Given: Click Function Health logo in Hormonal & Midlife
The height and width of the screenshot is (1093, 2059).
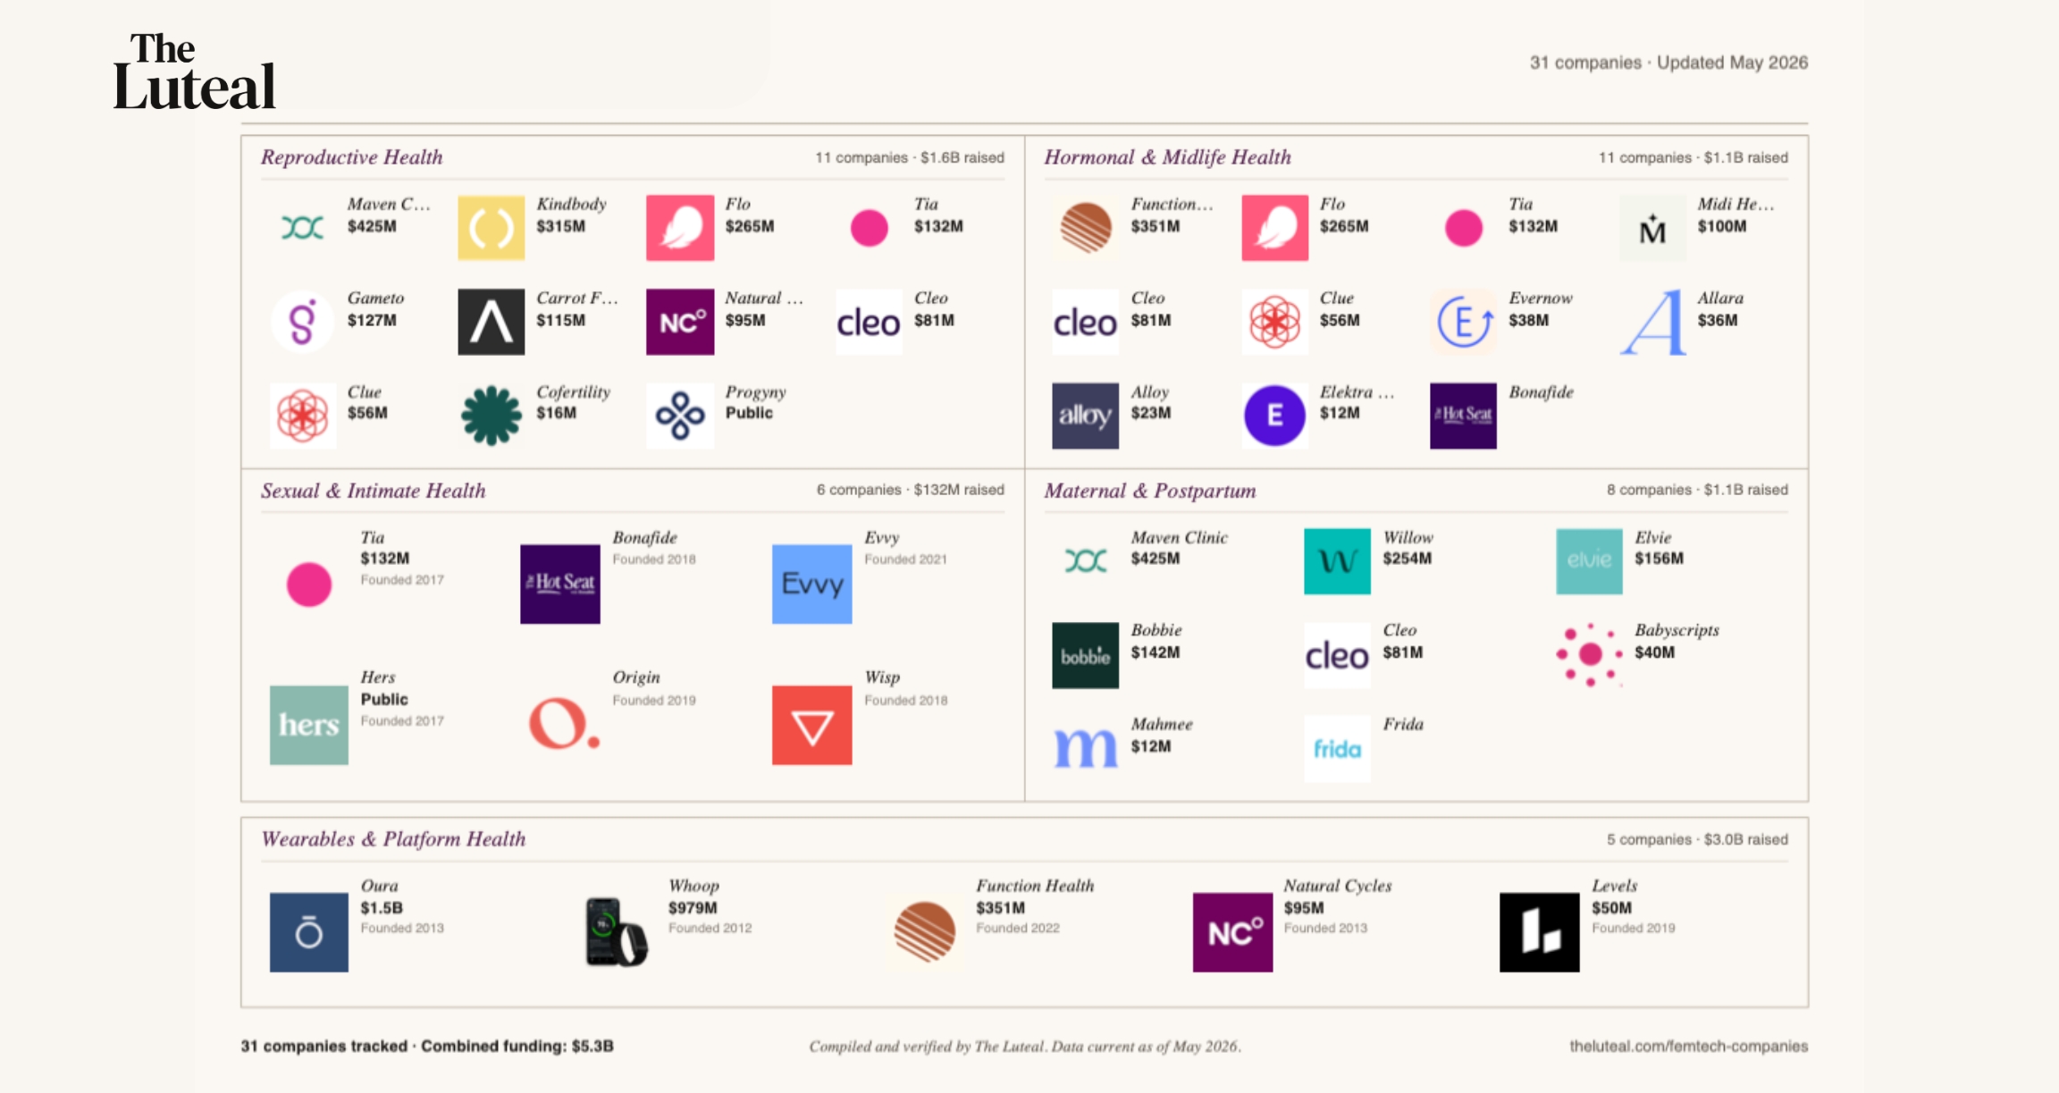Looking at the screenshot, I should (1085, 228).
